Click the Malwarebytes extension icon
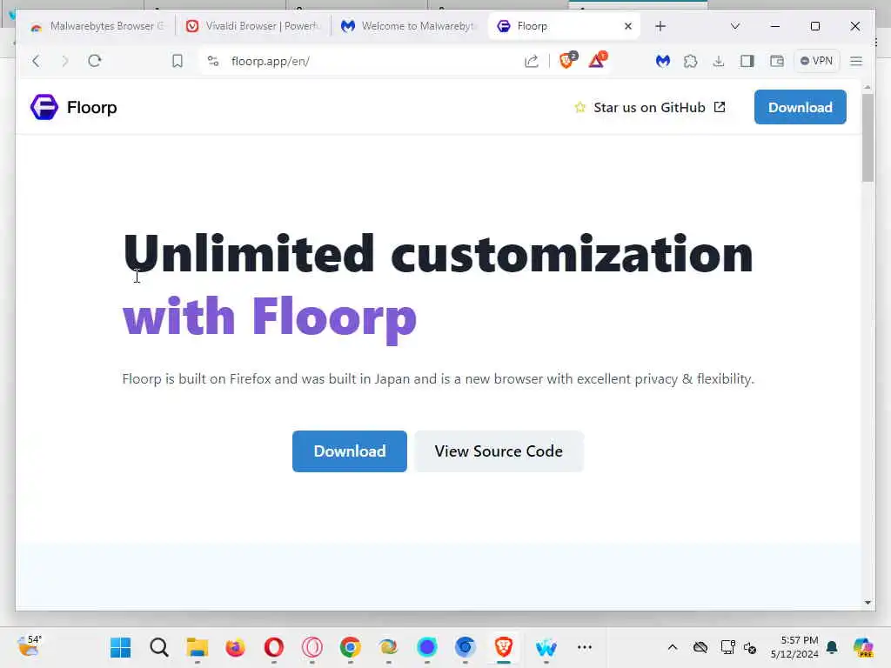The image size is (891, 668). [x=662, y=61]
